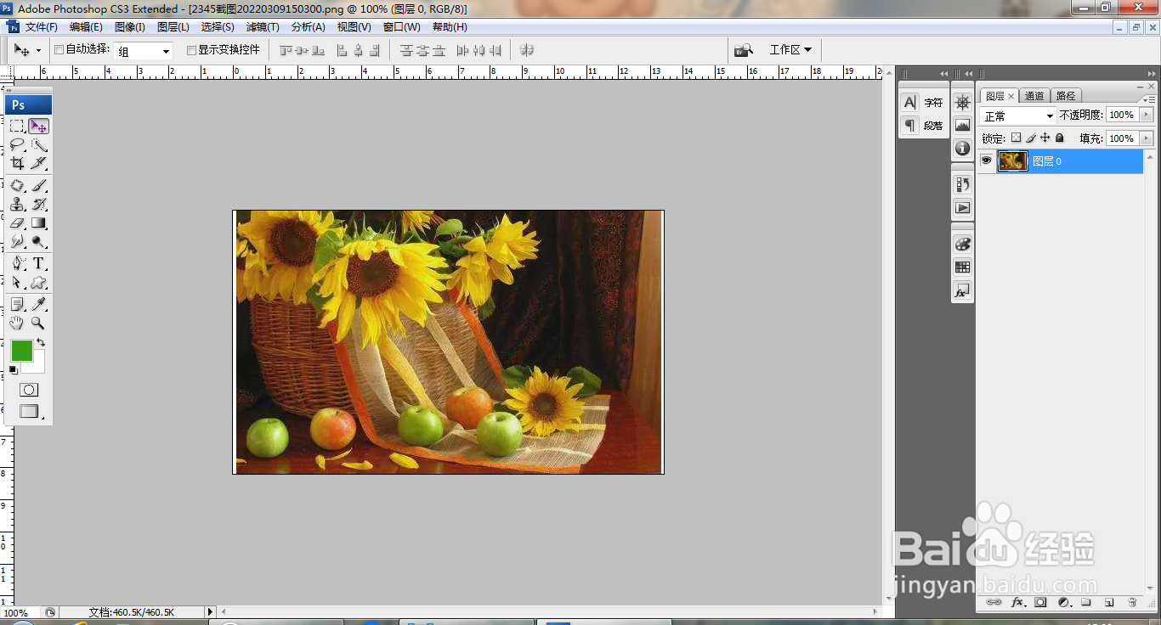The height and width of the screenshot is (625, 1161).
Task: Open the status bar info arrow menu
Action: (211, 612)
